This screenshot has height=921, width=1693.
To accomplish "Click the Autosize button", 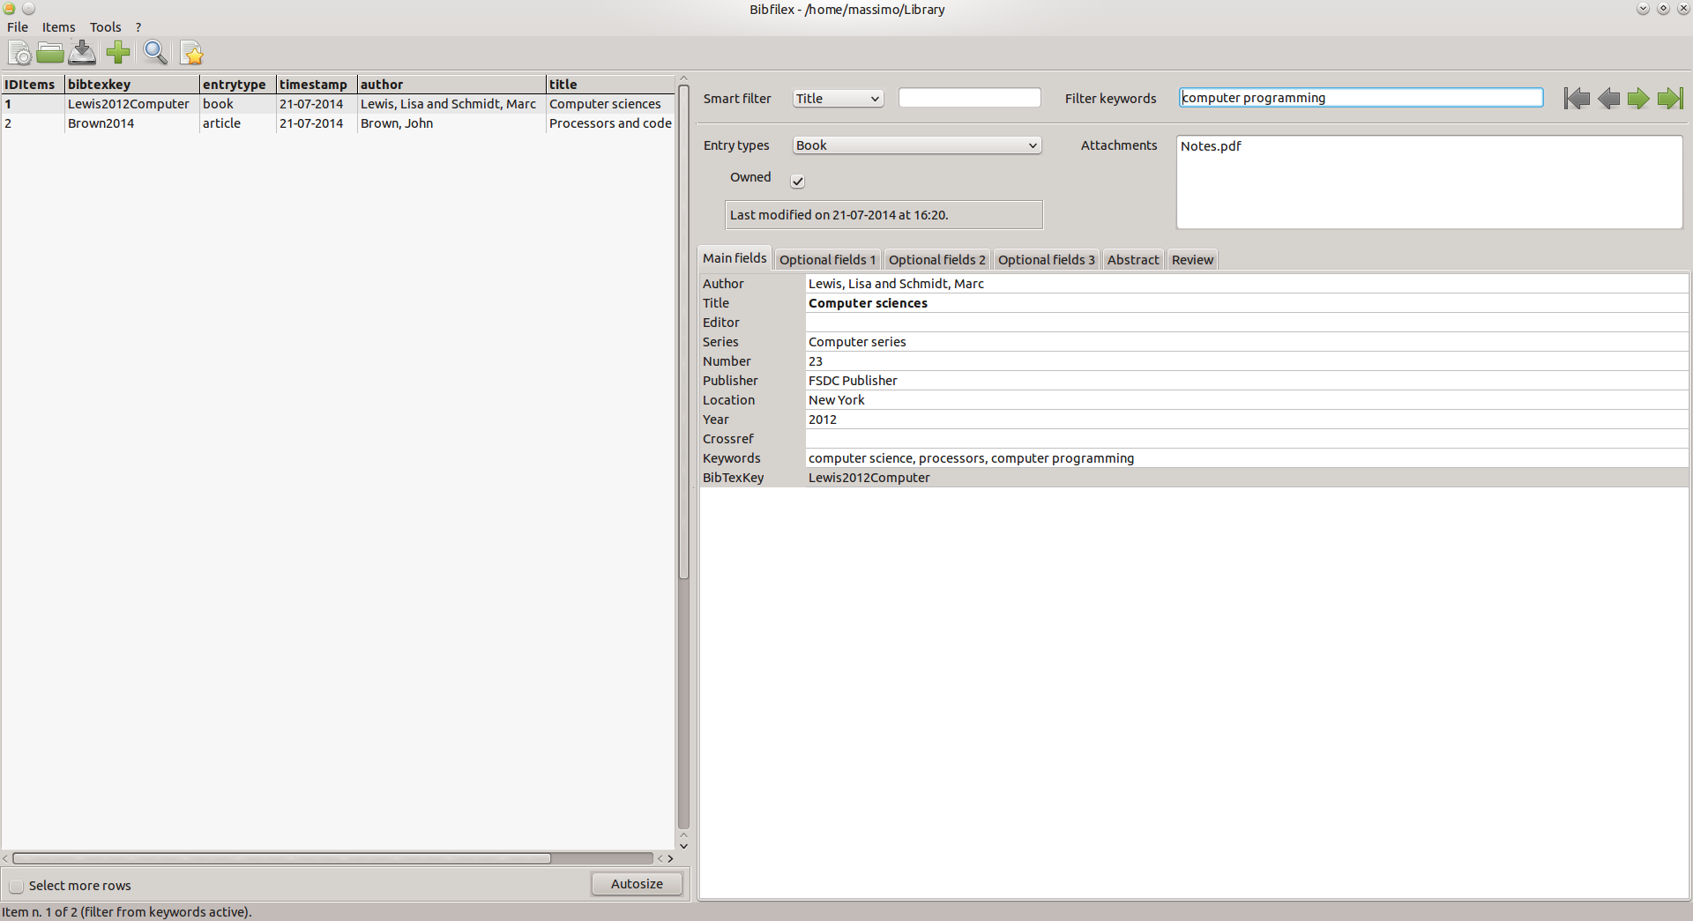I will pyautogui.click(x=637, y=884).
